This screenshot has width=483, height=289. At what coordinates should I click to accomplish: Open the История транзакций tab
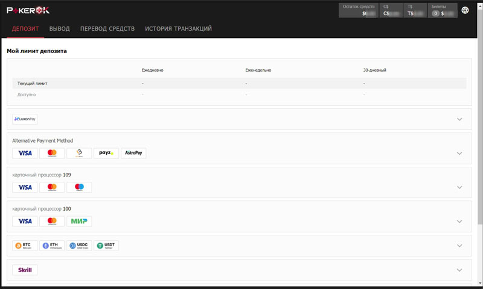point(178,28)
